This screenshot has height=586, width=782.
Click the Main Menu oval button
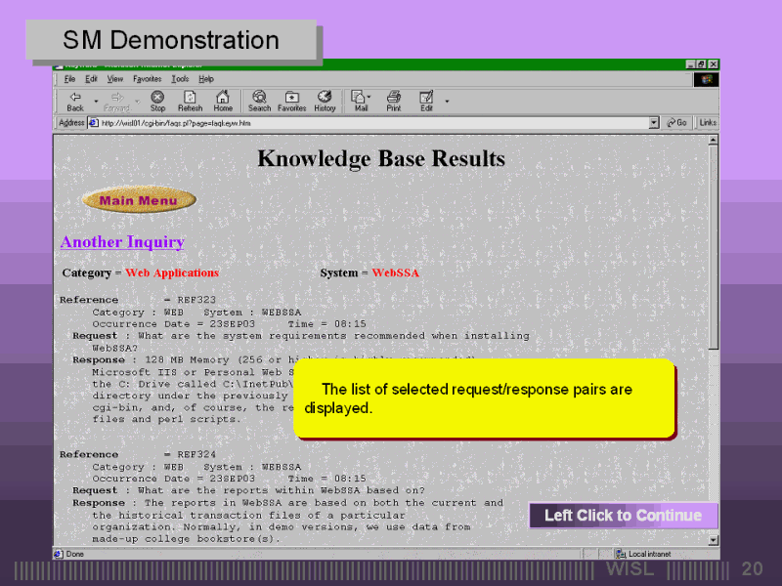pyautogui.click(x=139, y=201)
